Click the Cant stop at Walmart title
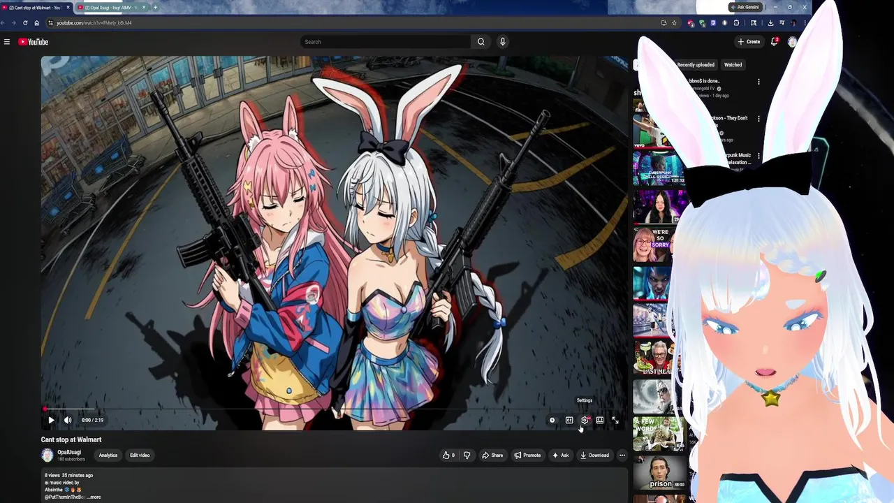Image resolution: width=894 pixels, height=503 pixels. 71,439
